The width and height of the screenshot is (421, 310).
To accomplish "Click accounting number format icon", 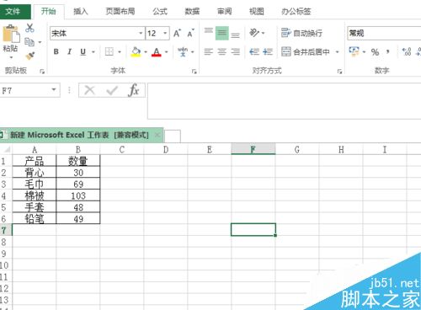I will pyautogui.click(x=354, y=51).
